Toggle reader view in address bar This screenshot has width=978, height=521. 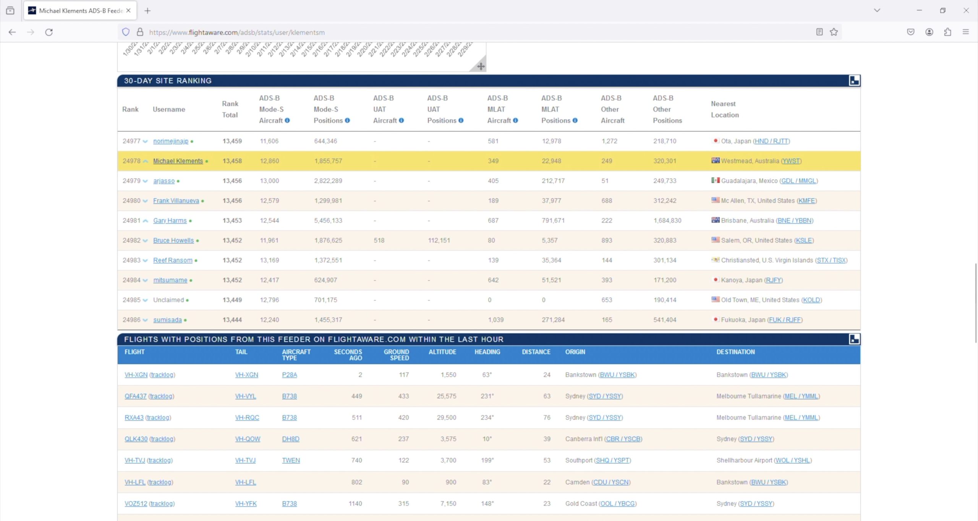[x=819, y=32]
